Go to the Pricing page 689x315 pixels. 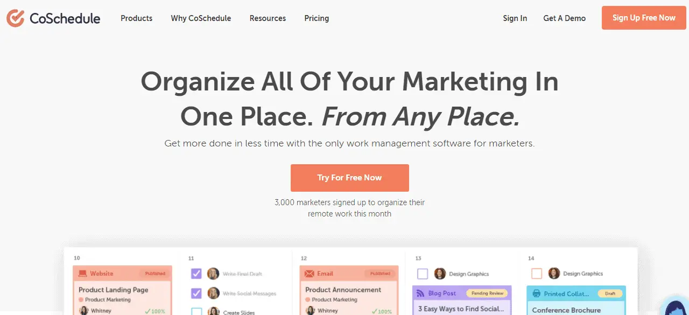click(x=317, y=18)
